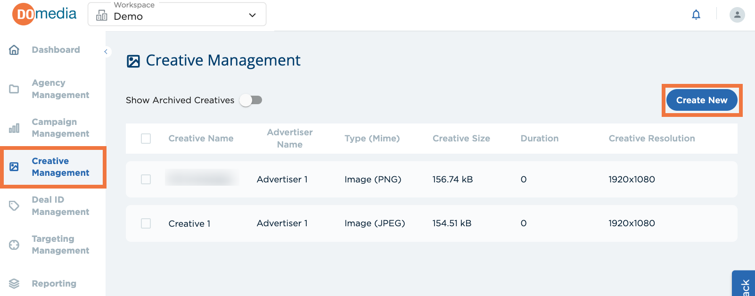Screen dimensions: 755x296
Task: Click the Dashboard home icon
Action: point(14,50)
